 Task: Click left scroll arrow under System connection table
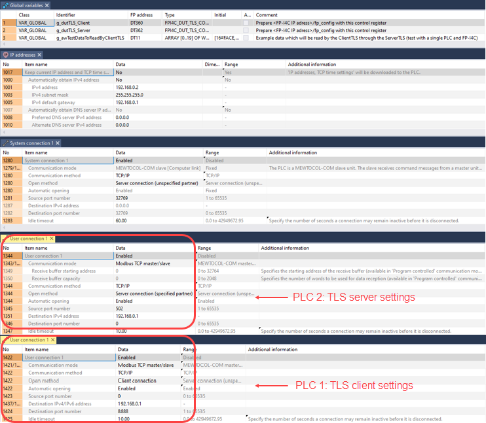4,228
